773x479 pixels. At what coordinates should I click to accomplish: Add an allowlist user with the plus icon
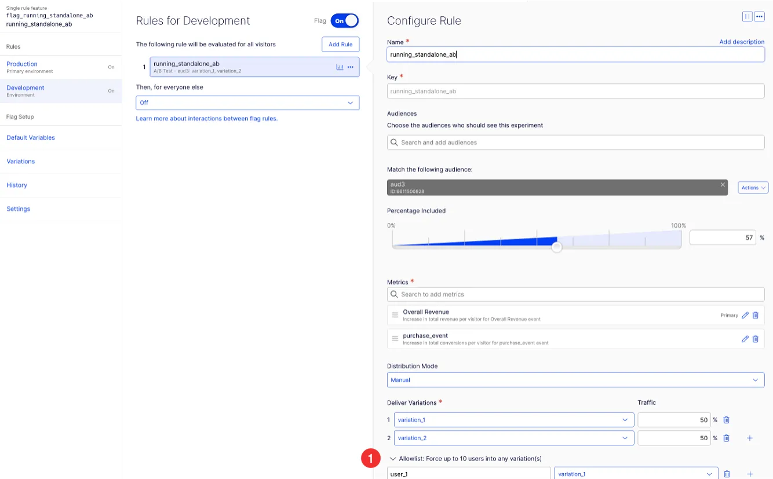coord(750,474)
